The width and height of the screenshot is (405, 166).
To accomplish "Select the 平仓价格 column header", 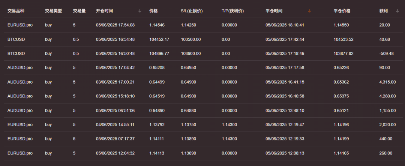I will click(x=342, y=11).
